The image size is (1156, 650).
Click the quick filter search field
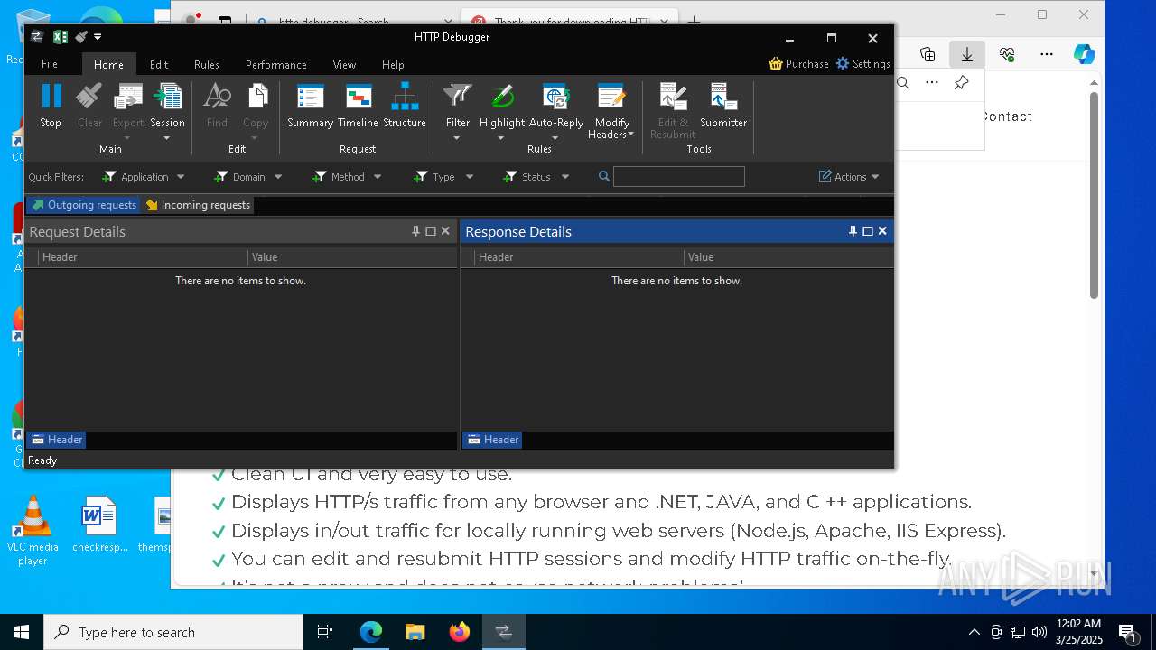coord(679,177)
